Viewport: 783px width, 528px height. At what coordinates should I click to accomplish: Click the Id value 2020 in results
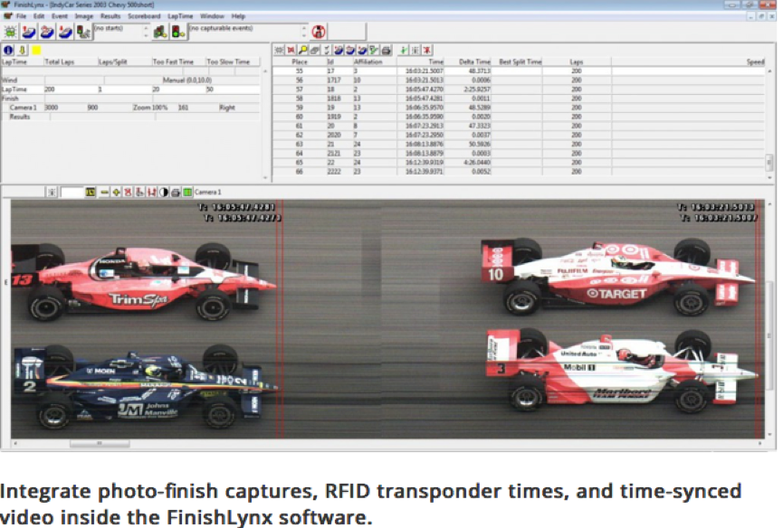coord(334,135)
